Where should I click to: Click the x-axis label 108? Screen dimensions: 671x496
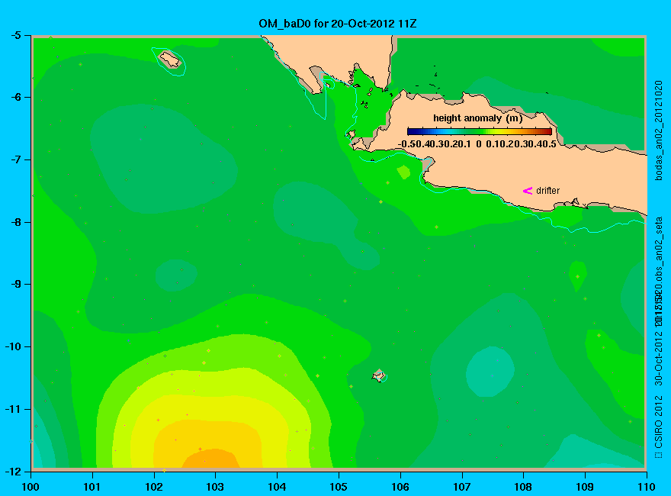click(x=523, y=487)
